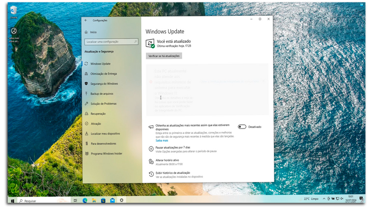371x208 pixels.
Task: Click the Atualização e Segurança heading
Action: pos(99,52)
